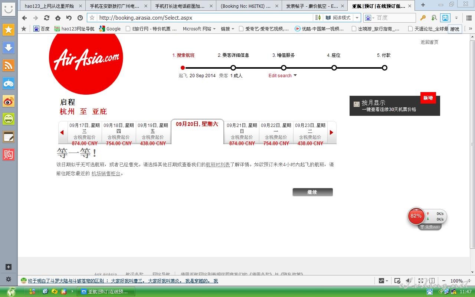This screenshot has height=297, width=475.
Task: Click the 82% memory accelerator ball
Action: (416, 216)
